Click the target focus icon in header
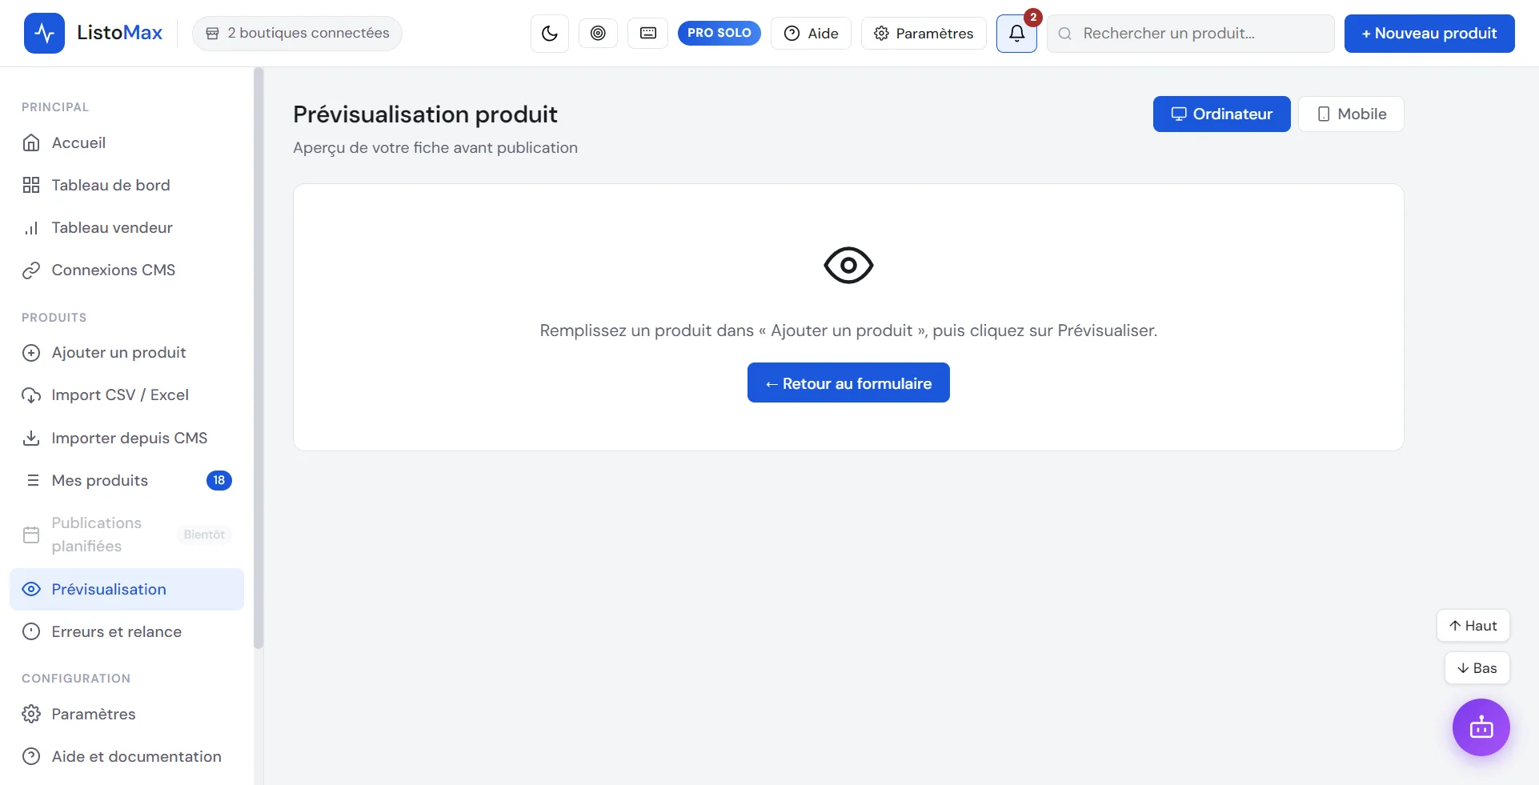 (x=598, y=33)
